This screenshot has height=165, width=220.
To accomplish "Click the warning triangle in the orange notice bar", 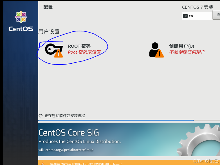I will click(43, 164).
